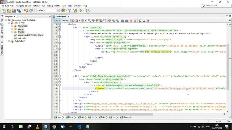Image resolution: width=232 pixels, height=130 pixels.
Task: Start macro recording red circle icon
Action: (x=131, y=21)
